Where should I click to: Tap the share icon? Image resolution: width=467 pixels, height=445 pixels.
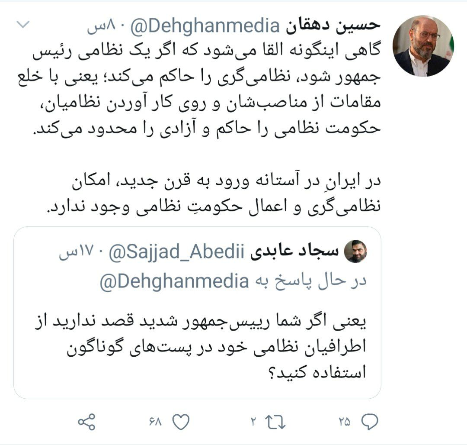click(86, 422)
